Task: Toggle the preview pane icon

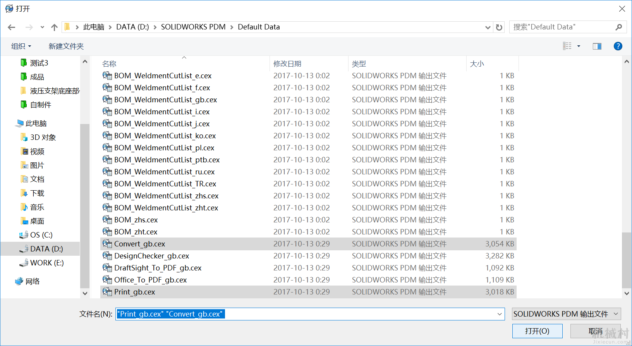Action: tap(597, 46)
